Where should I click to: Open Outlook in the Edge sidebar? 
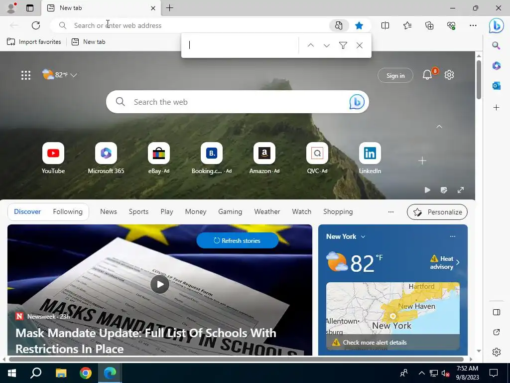497,86
